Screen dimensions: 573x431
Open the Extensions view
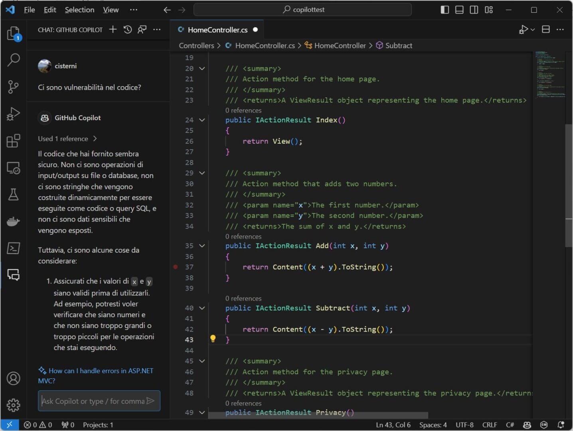coord(13,141)
